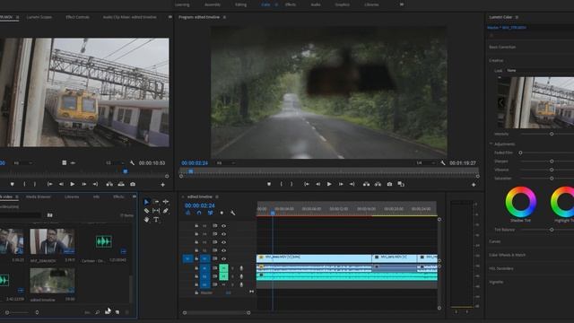Select the Selection tool arrow
The height and width of the screenshot is (323, 574).
pos(146,202)
